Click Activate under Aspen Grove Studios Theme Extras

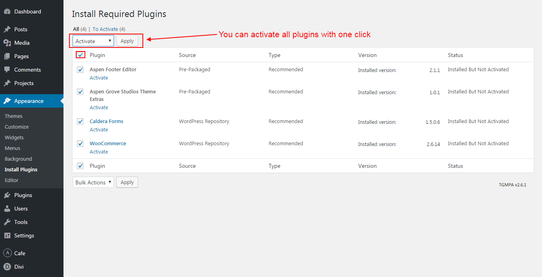coord(99,108)
